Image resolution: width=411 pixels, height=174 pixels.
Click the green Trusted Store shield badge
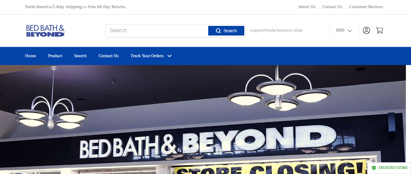coord(374,168)
